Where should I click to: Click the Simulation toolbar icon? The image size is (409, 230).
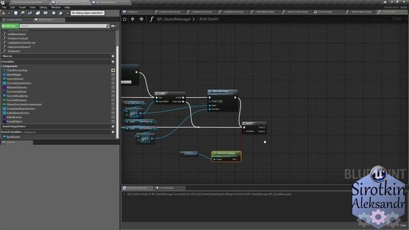point(54,13)
